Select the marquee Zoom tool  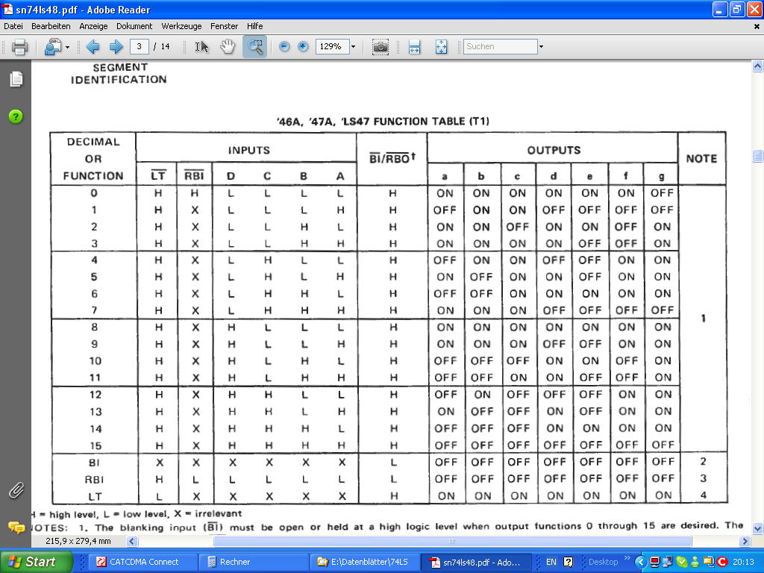tap(255, 47)
